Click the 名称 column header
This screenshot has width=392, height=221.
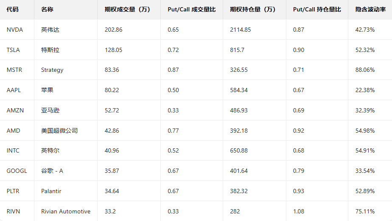click(47, 9)
